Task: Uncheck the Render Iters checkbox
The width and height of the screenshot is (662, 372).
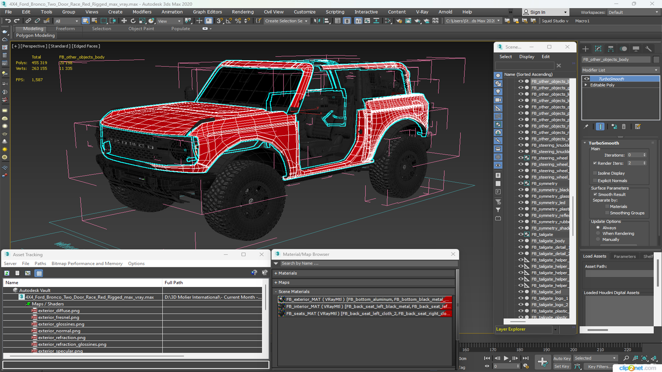Action: click(x=595, y=163)
